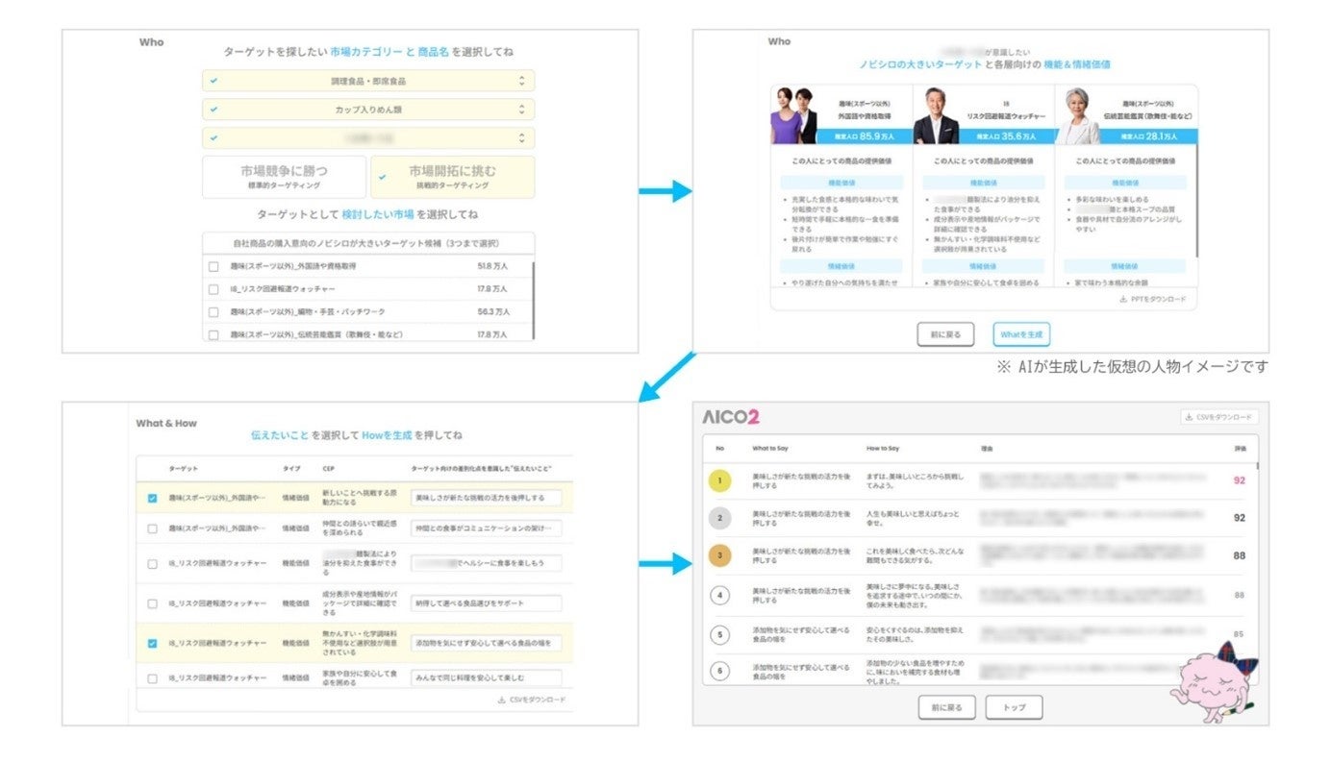Check the 趣味(スポーツ以外)_外国語や資格取得 target checkbox
Viewport: 1331px width, 762px height.
pos(213,265)
